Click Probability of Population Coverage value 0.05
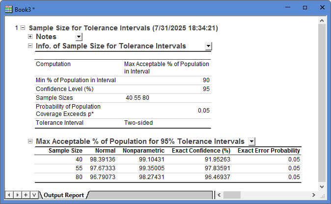 204,111
